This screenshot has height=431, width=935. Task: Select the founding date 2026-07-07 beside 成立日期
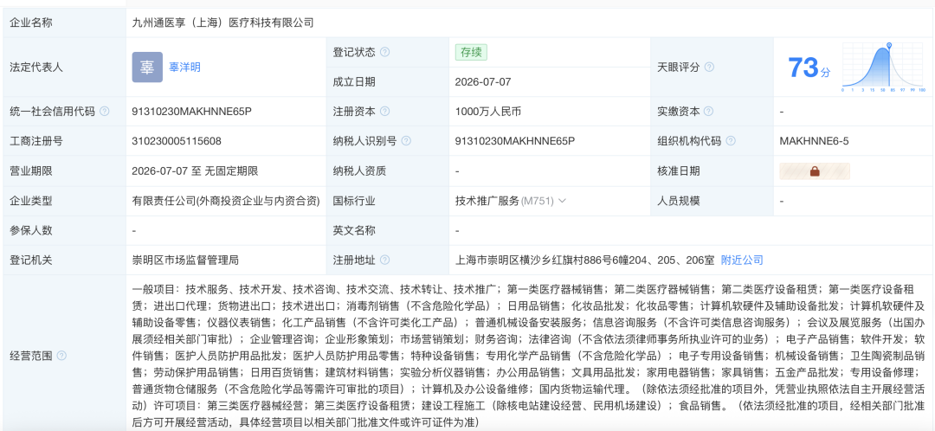coord(483,81)
